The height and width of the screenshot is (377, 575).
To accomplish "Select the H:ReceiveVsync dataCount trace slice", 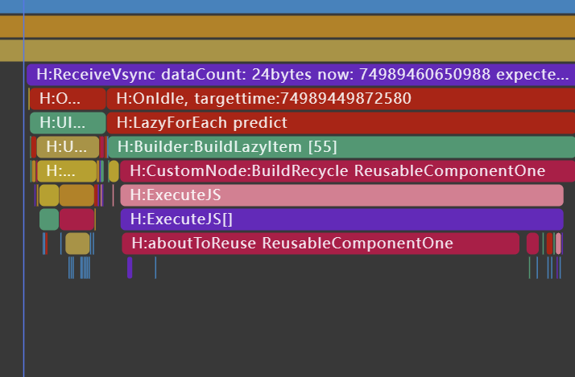I will click(300, 74).
